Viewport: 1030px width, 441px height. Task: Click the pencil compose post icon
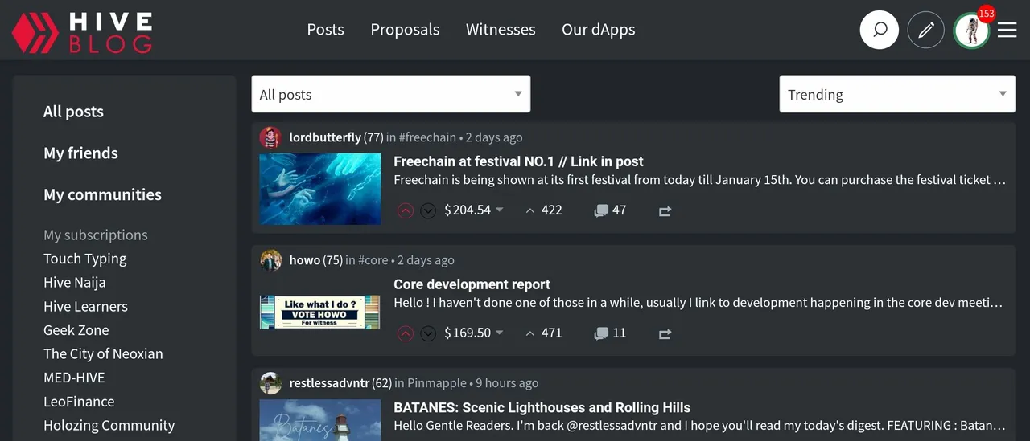click(926, 30)
